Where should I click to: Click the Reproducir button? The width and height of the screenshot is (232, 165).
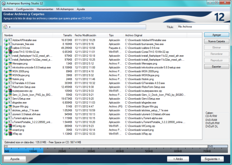(217, 60)
